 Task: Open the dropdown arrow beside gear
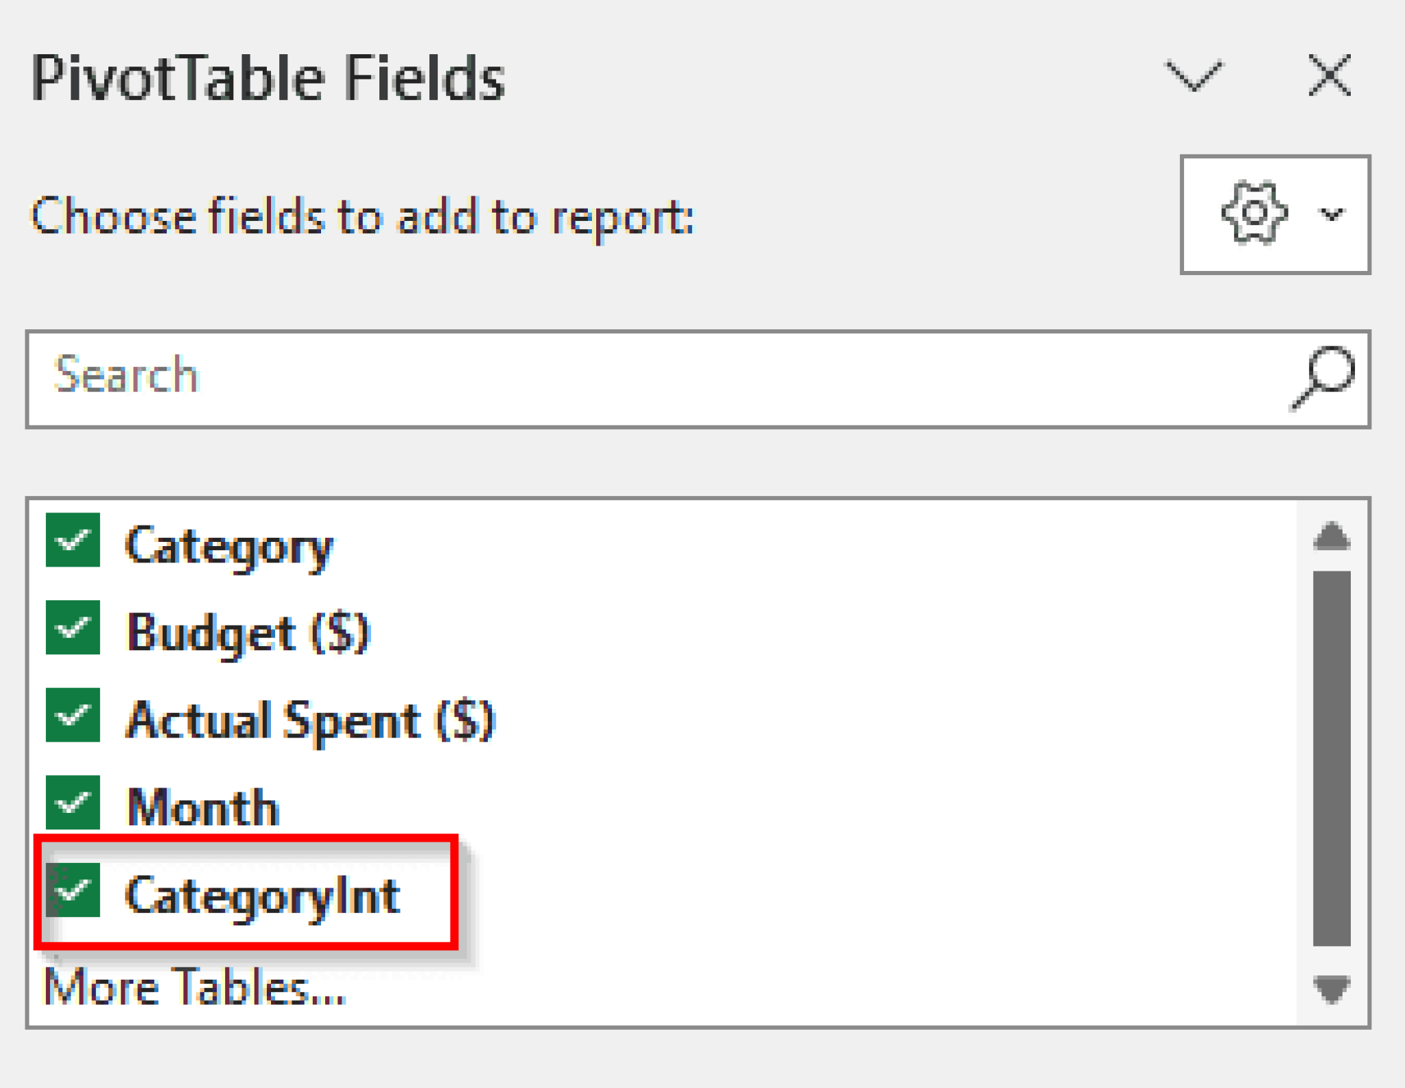1332,215
